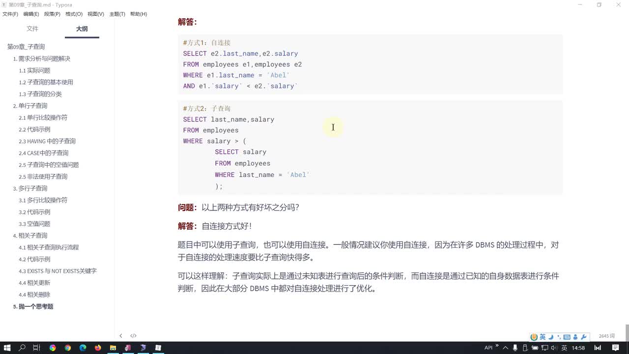This screenshot has width=629, height=354.
Task: Open 格式(O) menu
Action: (74, 14)
